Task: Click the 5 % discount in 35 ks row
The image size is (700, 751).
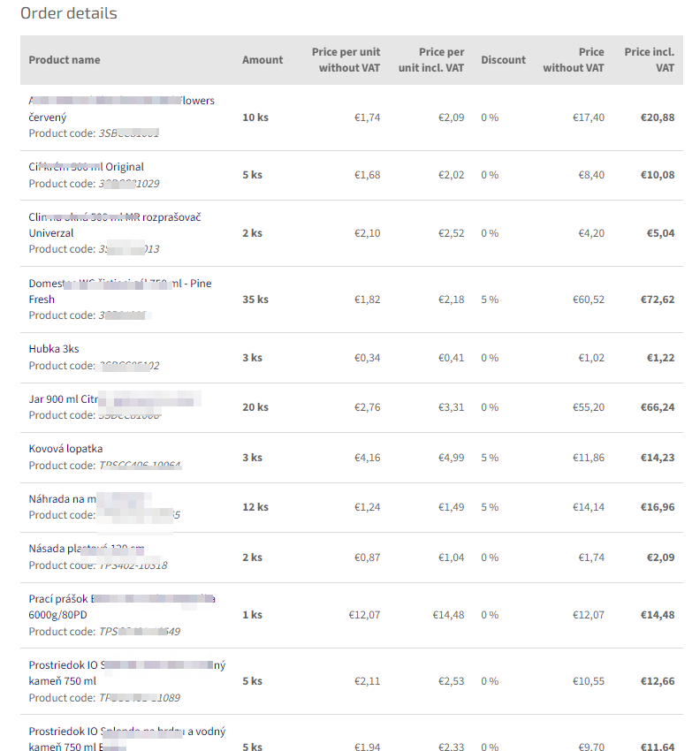Action: 490,300
